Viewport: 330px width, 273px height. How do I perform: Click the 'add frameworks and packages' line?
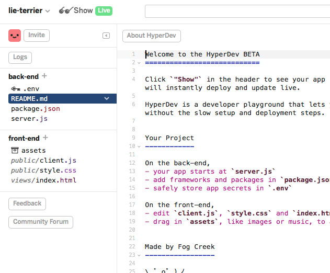(x=237, y=180)
